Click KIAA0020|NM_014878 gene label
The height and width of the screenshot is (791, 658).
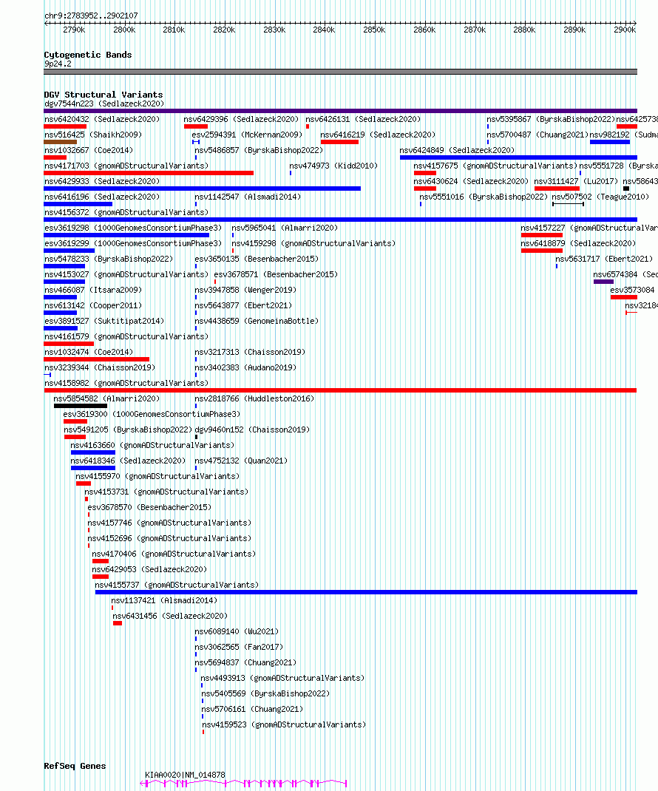click(185, 775)
